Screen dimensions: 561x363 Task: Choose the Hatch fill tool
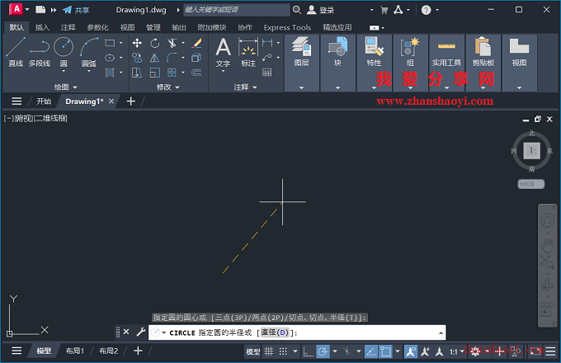[110, 73]
